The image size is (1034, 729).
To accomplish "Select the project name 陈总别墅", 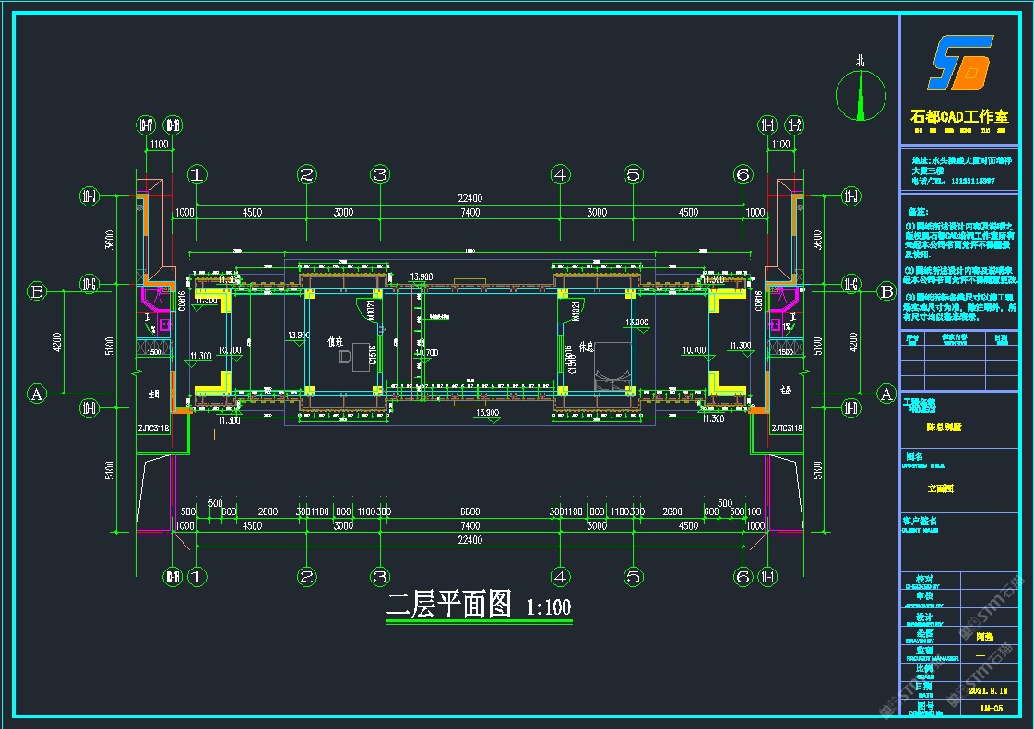I will pyautogui.click(x=944, y=428).
